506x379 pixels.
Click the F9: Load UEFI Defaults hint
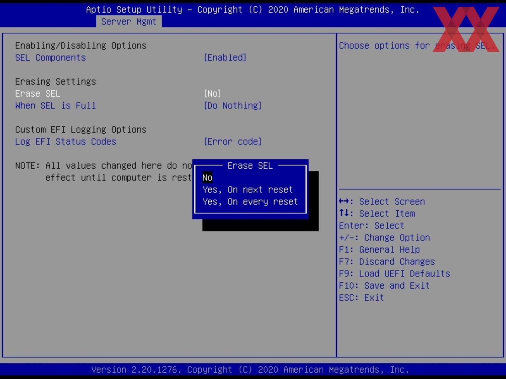pos(394,273)
